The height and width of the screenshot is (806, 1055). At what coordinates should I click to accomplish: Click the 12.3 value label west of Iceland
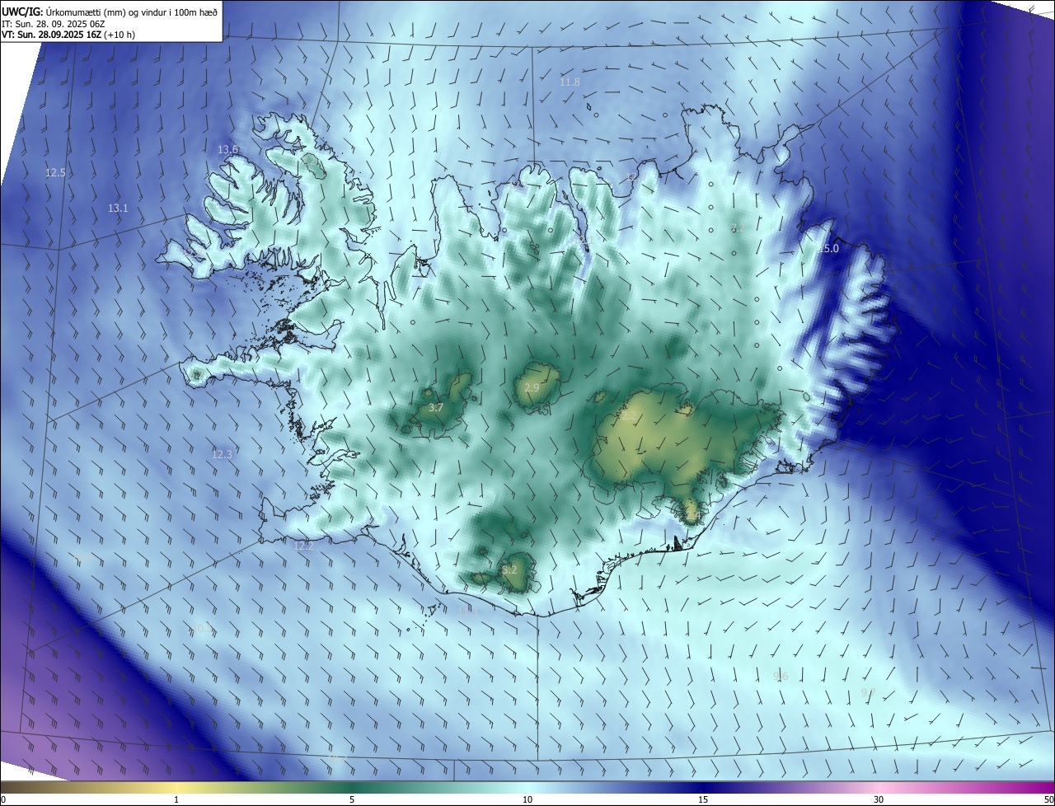pyautogui.click(x=222, y=454)
